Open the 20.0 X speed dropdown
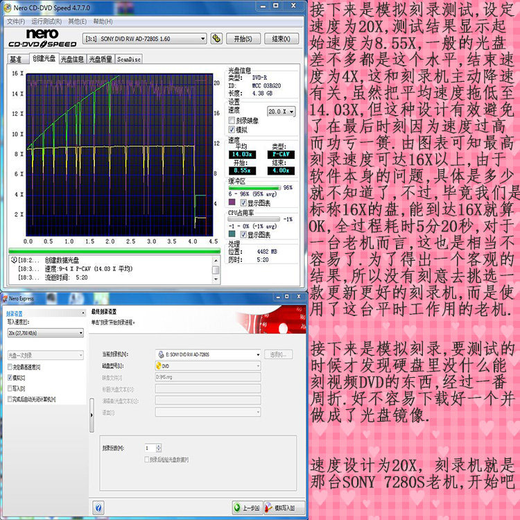The height and width of the screenshot is (520, 520). [281, 112]
